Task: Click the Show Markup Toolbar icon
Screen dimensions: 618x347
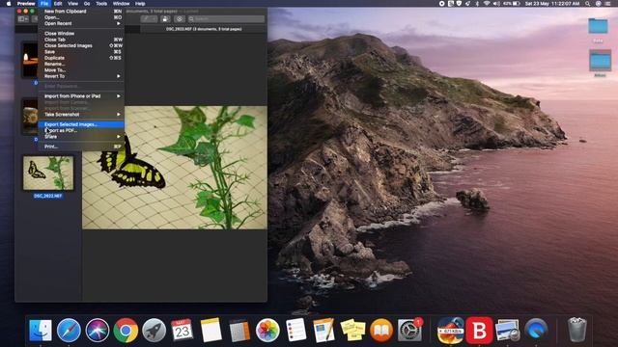Action: (x=180, y=19)
